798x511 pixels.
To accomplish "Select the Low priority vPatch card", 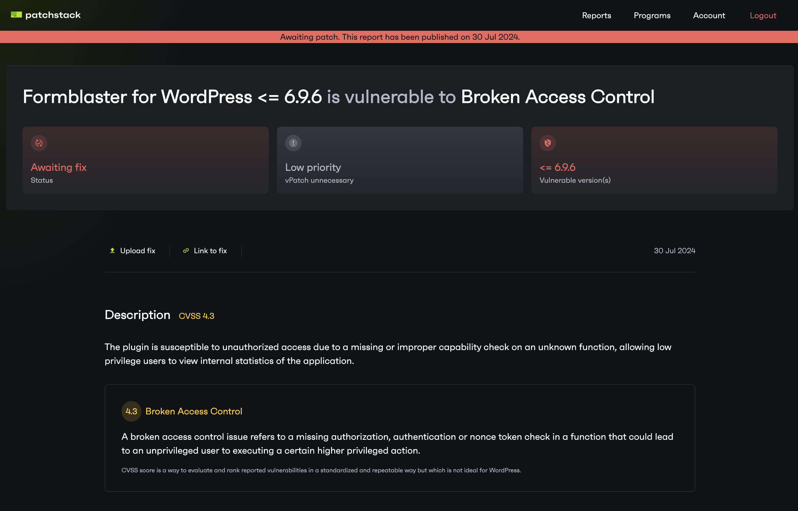I will (400, 160).
